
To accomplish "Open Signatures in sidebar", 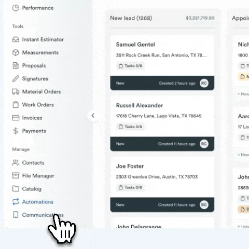I will [x=35, y=79].
